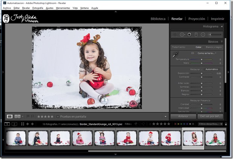Go forward with filmstrip right arrow
This screenshot has width=233, height=159.
(32, 124)
